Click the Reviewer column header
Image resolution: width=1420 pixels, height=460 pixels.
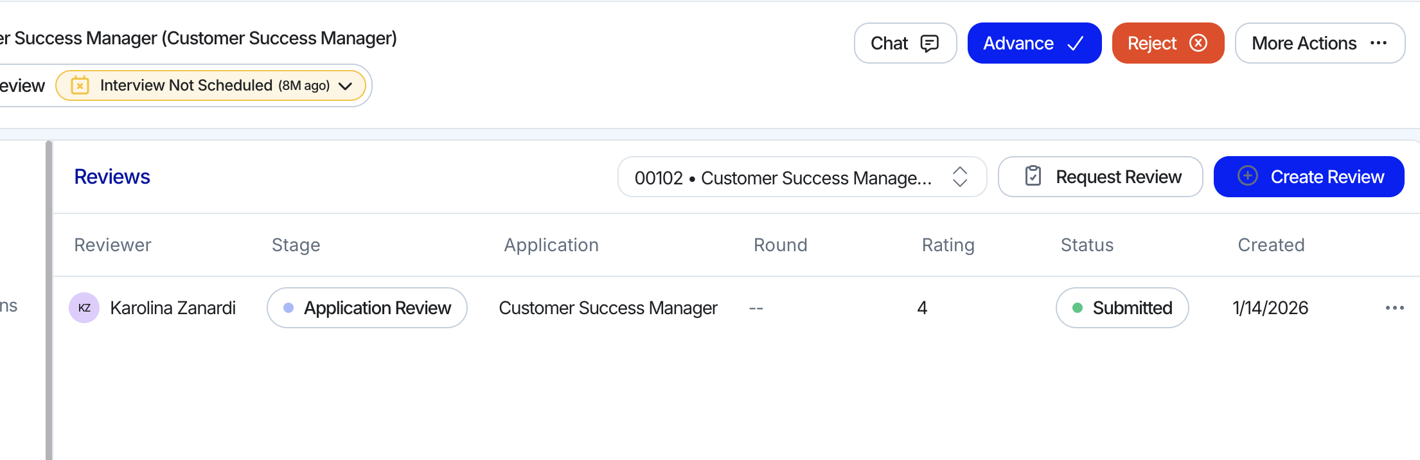(x=112, y=245)
